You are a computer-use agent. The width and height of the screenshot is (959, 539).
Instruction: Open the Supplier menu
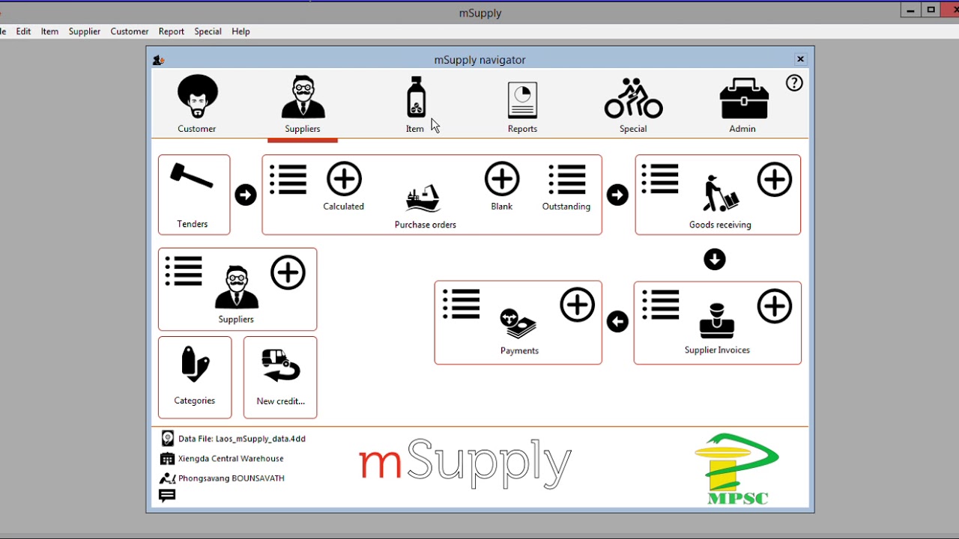(85, 31)
